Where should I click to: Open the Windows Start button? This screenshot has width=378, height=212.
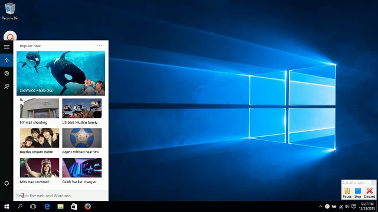(x=6, y=207)
